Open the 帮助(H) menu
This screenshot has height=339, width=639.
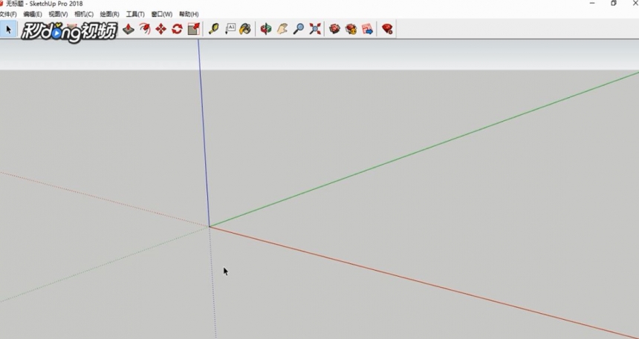(x=189, y=14)
